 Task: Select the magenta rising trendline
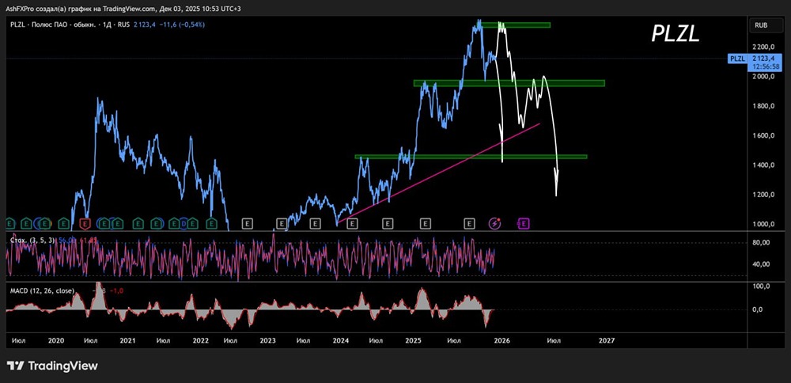[439, 172]
